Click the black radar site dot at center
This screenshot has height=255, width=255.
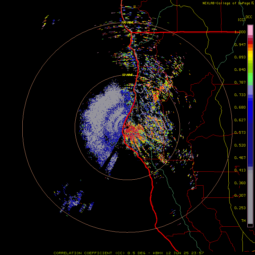[127, 127]
